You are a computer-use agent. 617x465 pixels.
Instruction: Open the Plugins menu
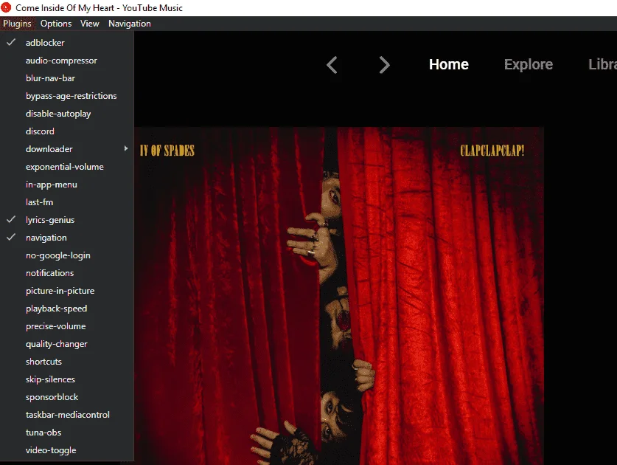17,24
